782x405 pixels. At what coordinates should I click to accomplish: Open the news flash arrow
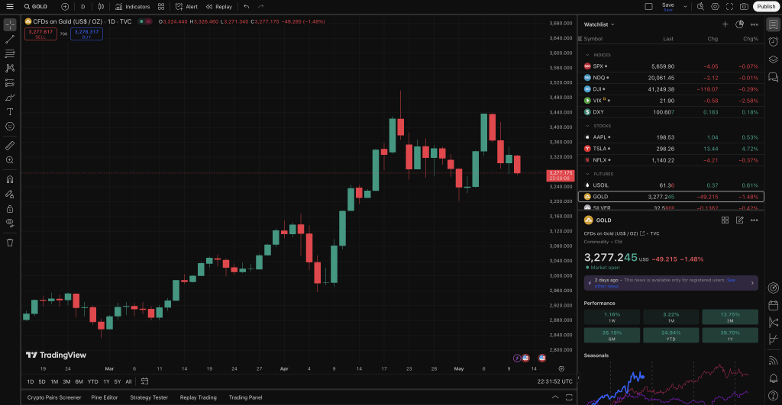[x=752, y=283]
